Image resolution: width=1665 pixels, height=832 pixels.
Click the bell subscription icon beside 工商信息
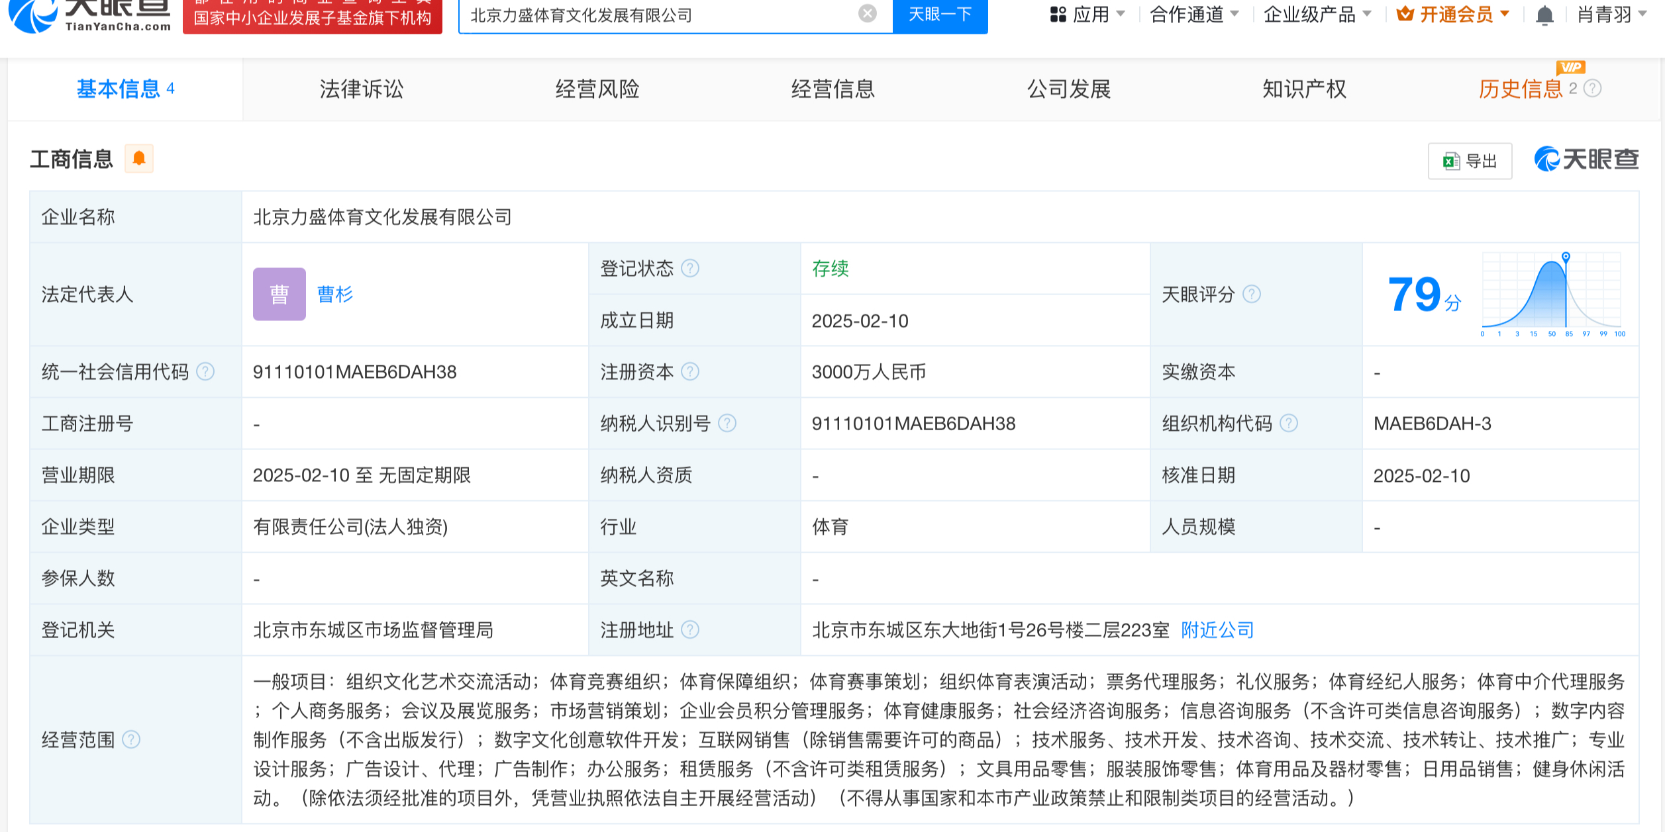139,159
